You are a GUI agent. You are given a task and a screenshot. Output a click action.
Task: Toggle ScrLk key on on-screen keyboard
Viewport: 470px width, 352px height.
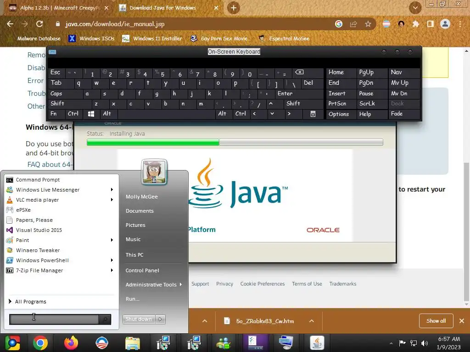tap(371, 104)
